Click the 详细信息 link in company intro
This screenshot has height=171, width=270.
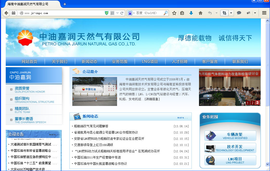click(x=152, y=99)
